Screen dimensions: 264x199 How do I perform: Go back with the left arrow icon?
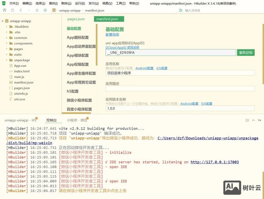pos(21,10)
